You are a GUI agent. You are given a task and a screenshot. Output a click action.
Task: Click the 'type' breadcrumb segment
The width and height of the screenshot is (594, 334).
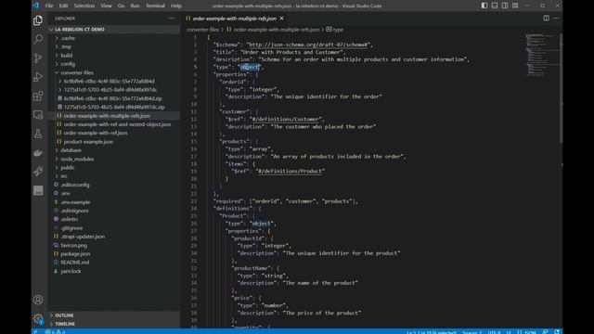click(335, 30)
